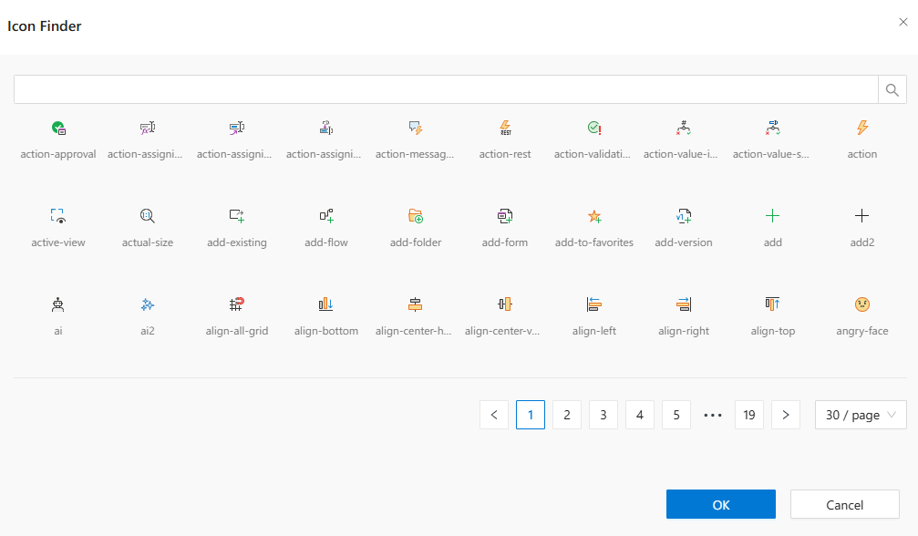
Task: Select the action-approval icon
Action: [58, 128]
